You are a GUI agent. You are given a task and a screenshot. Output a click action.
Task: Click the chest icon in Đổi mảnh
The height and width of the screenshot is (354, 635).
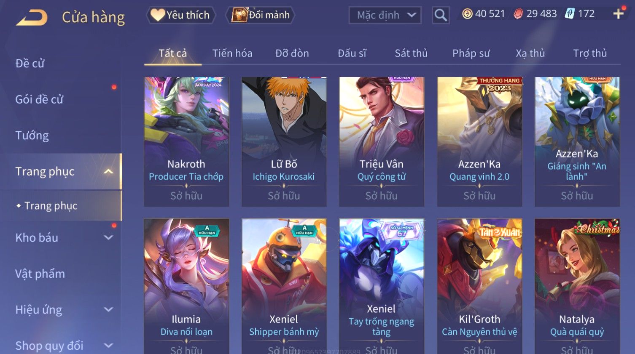point(239,15)
